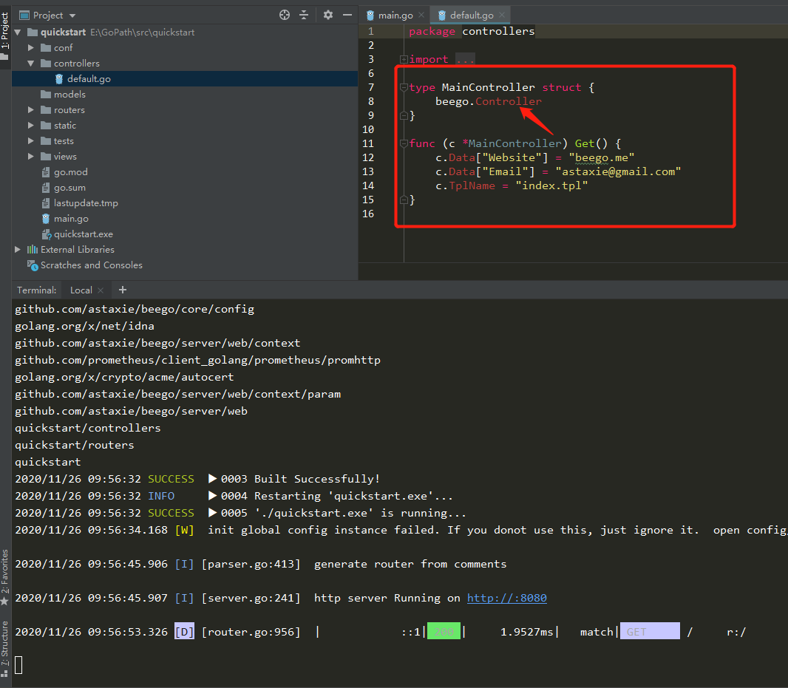The image size is (788, 688).
Task: Expand the routers folder
Action: (x=30, y=110)
